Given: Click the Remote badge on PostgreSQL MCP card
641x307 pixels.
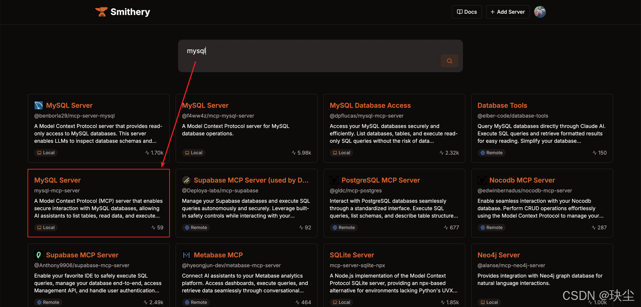Looking at the screenshot, I should point(344,228).
